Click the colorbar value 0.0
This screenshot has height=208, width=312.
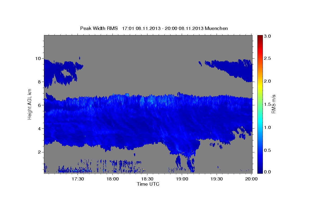268,172
